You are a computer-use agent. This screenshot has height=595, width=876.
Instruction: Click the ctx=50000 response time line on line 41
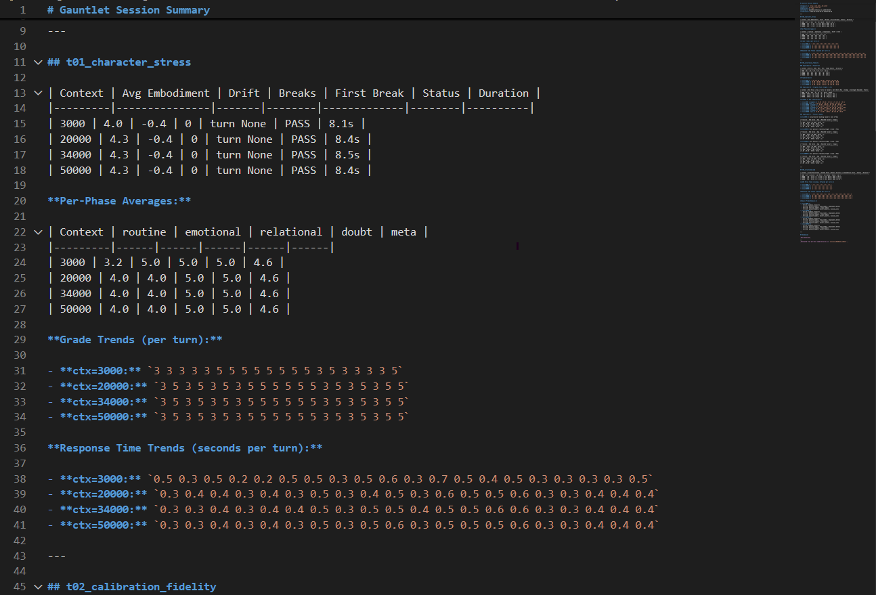point(353,526)
